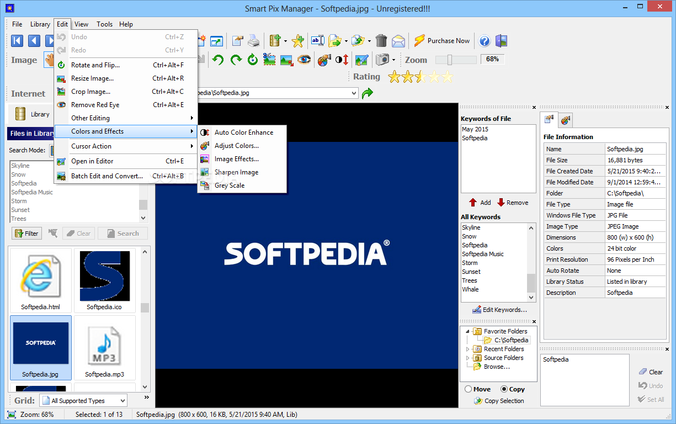This screenshot has height=424, width=676.
Task: Click green go arrow beside path box
Action: tap(367, 93)
